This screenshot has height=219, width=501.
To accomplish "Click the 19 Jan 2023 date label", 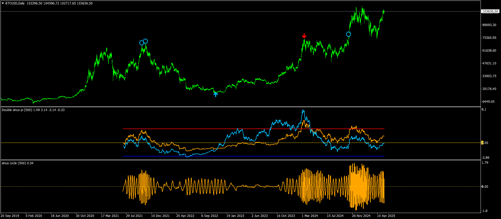I will click(235, 216).
